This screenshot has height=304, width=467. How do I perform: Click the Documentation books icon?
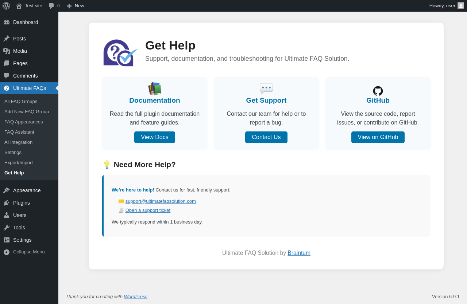point(155,88)
